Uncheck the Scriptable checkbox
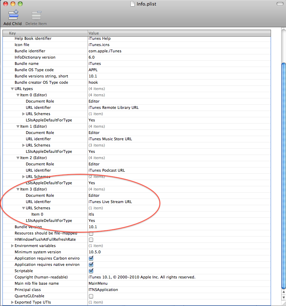286x306 pixels. click(x=91, y=271)
